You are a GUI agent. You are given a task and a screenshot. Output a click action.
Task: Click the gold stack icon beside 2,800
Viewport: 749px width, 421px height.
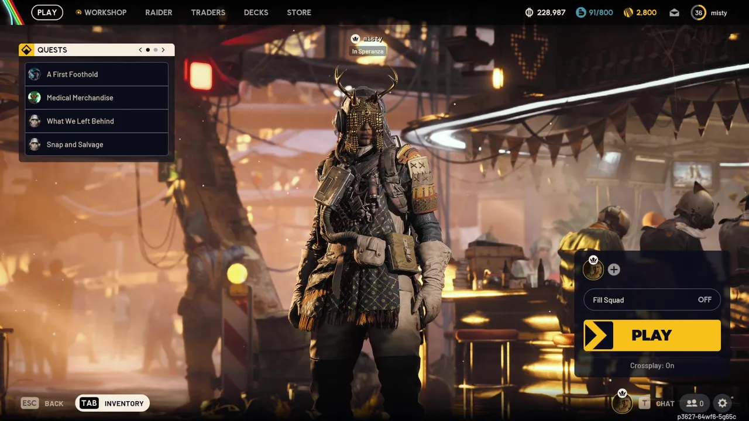click(628, 12)
